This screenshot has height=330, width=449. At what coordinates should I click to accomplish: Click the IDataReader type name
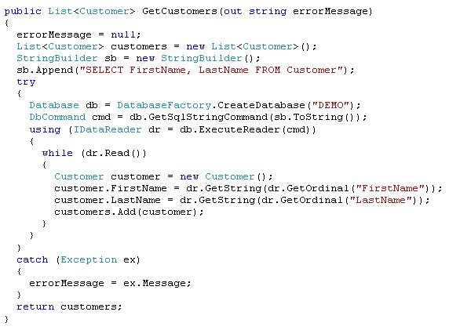(108, 129)
